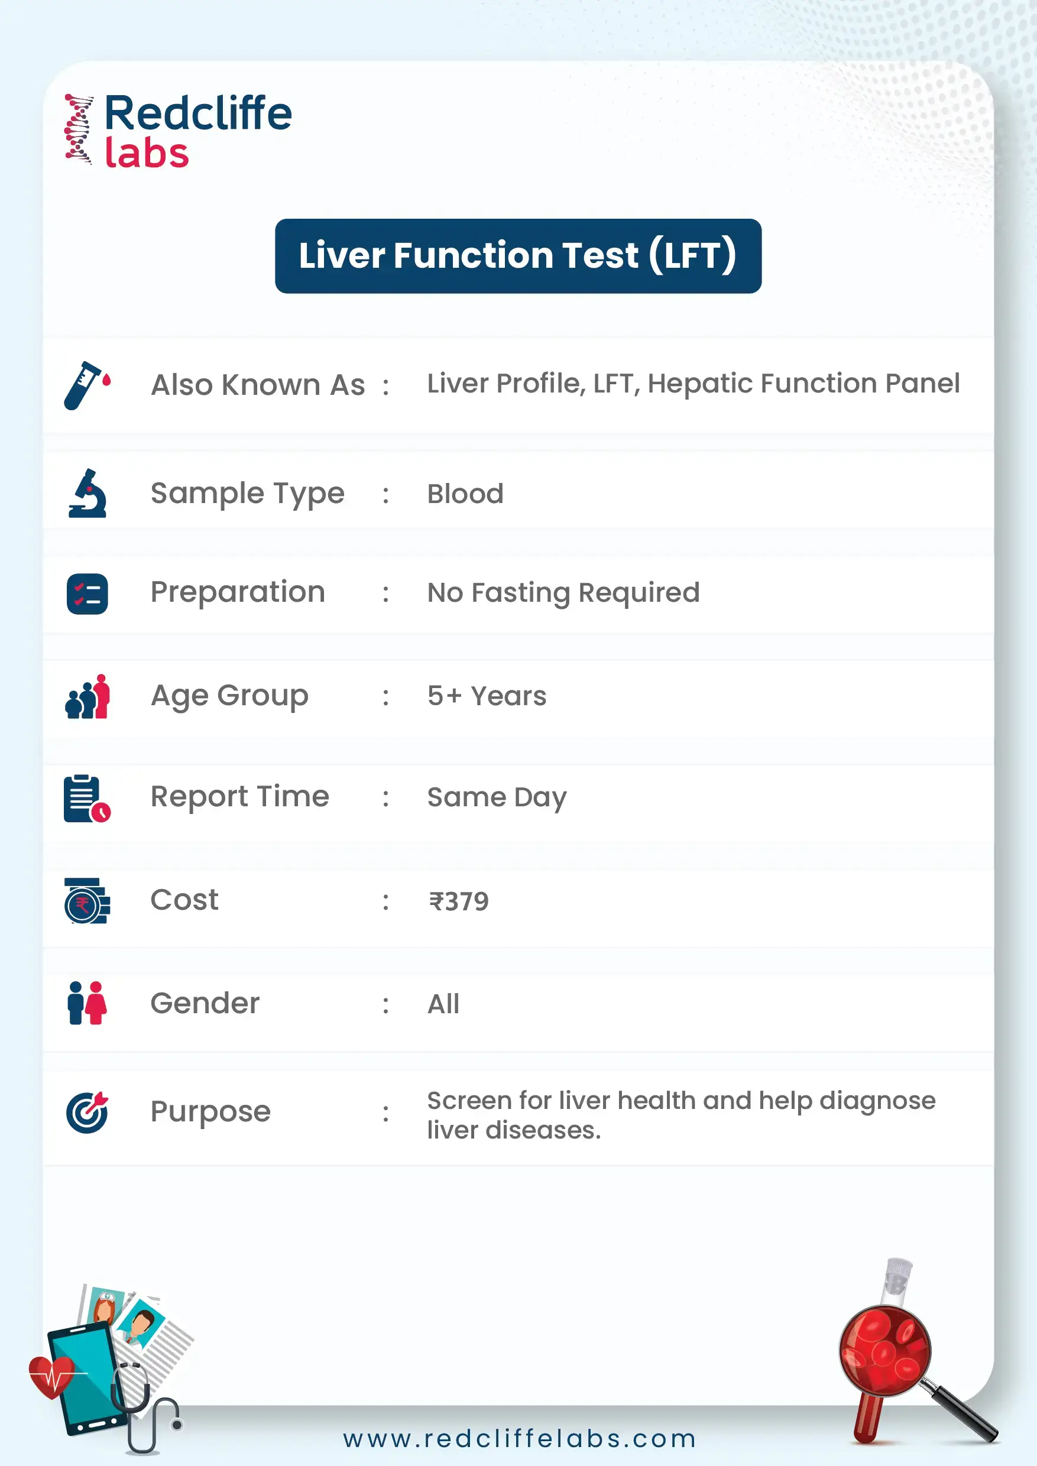Screen dimensions: 1037x1466
Task: Click the No Fasting Required text
Action: (563, 592)
